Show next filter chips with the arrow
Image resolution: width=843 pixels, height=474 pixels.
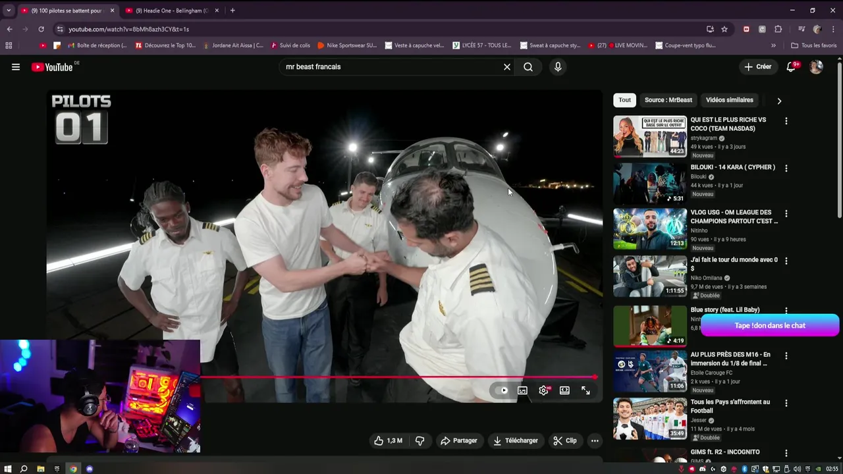click(779, 101)
